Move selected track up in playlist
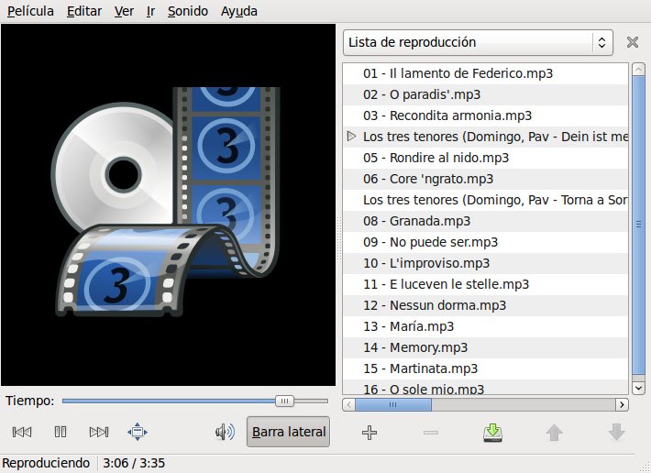Screen dimensions: 651x473 click(x=554, y=433)
